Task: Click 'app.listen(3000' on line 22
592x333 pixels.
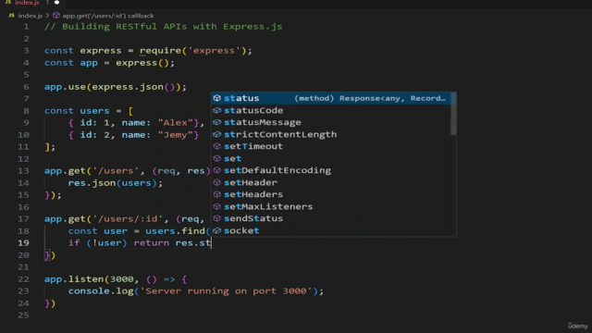Action: (89, 279)
